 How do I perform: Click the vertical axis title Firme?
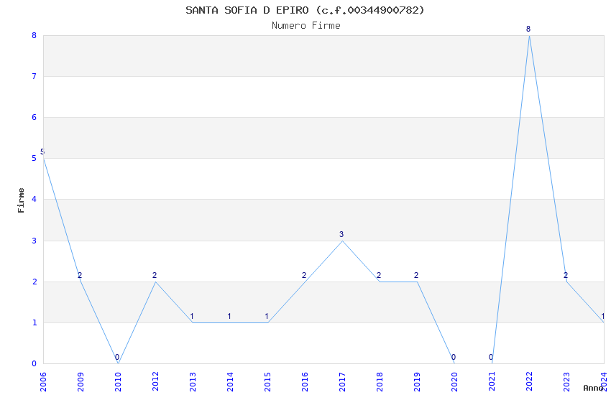21,200
